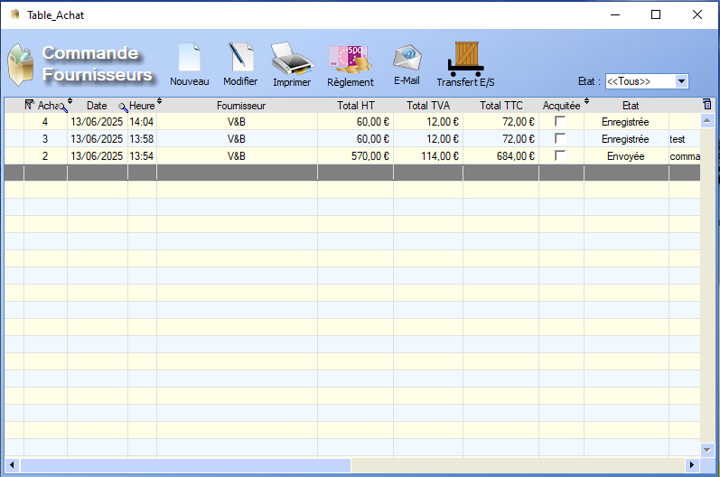Screen dimensions: 720x477
Task: Click the horizontal scrollbar right arrow
Action: point(691,464)
